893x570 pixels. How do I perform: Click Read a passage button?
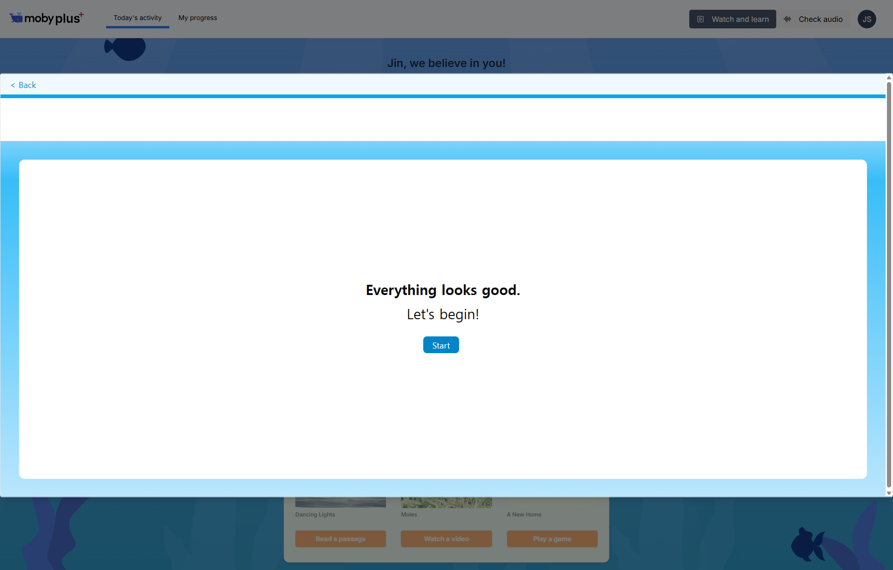point(340,539)
